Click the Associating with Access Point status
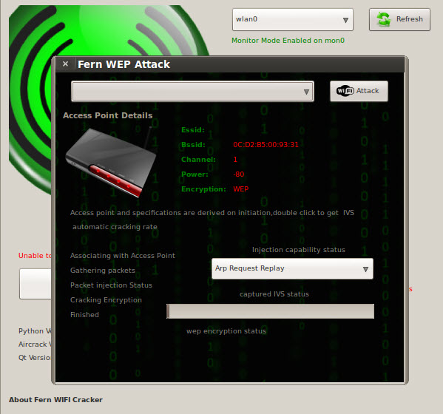This screenshot has height=414, width=443. (x=123, y=256)
